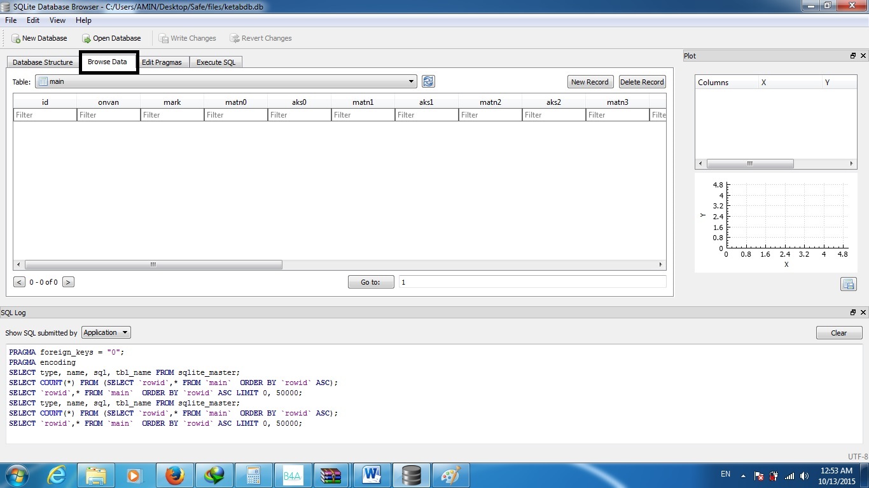The height and width of the screenshot is (488, 869).
Task: Open media player taskbar icon
Action: click(x=134, y=475)
